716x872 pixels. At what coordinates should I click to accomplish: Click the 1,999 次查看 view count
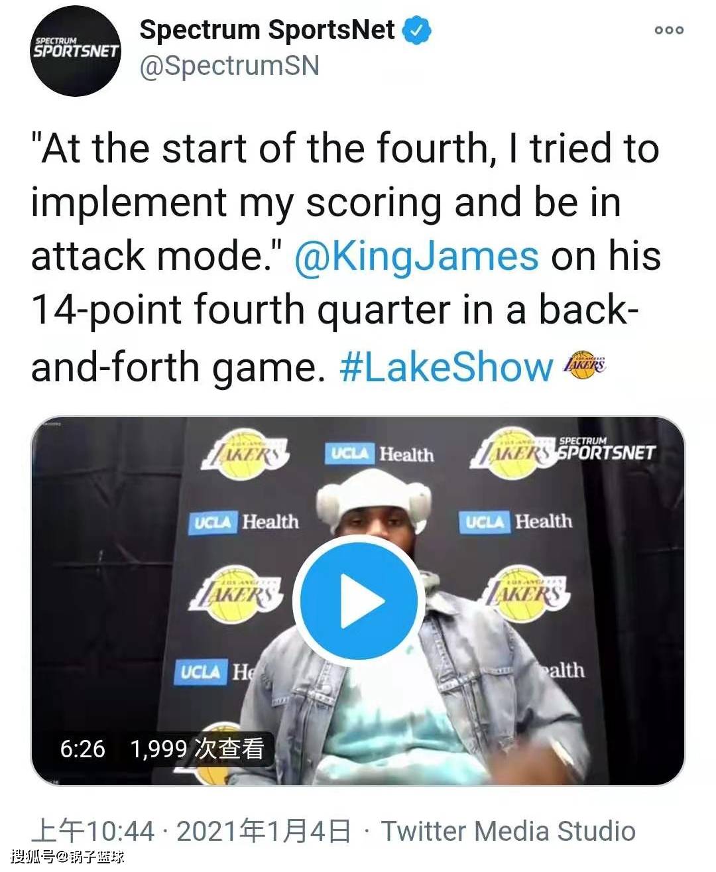197,749
